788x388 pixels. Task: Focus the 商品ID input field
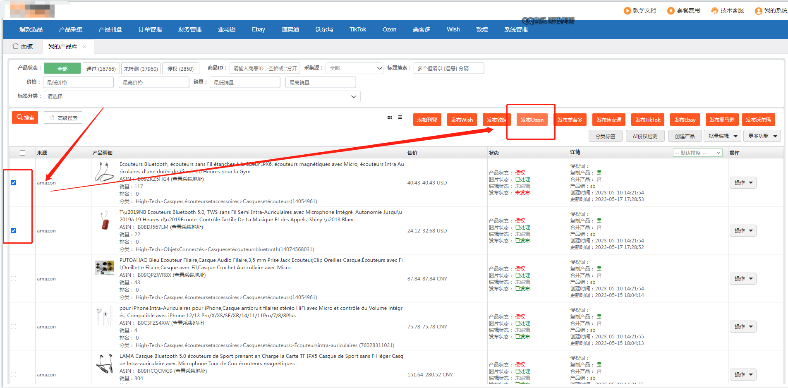click(265, 68)
